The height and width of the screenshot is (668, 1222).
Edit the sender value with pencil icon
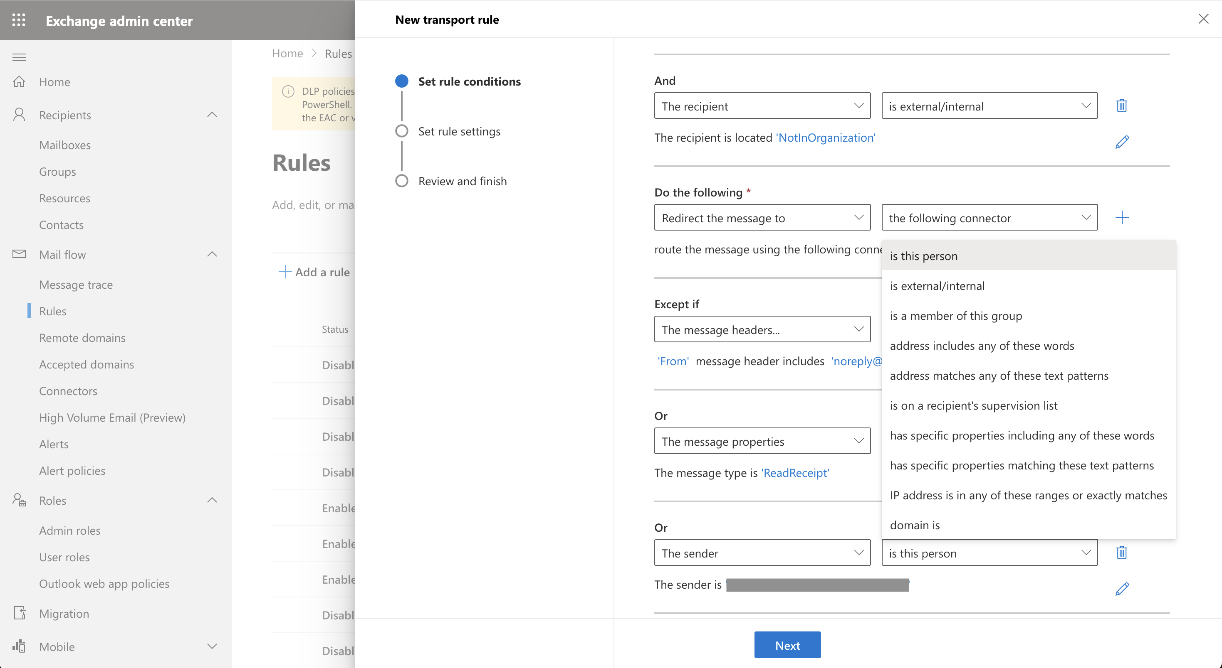1122,588
